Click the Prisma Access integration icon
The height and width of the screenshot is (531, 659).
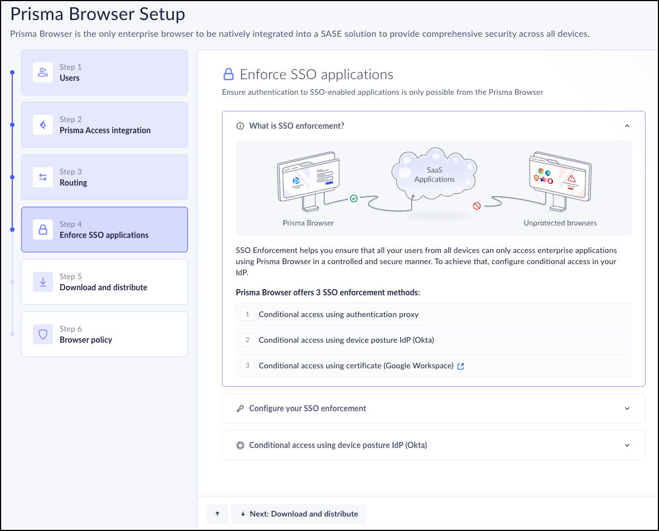point(42,125)
